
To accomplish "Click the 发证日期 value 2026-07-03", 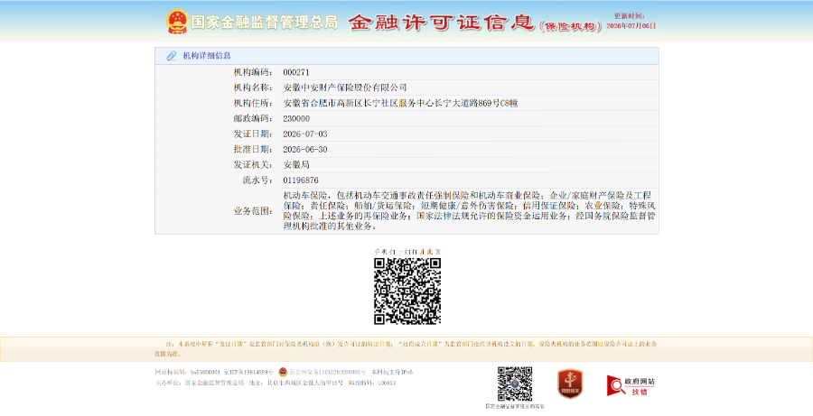I will 305,134.
